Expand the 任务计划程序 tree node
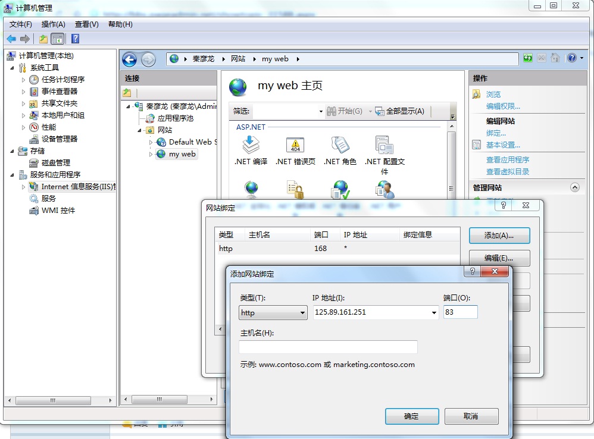This screenshot has width=594, height=439. [24, 80]
